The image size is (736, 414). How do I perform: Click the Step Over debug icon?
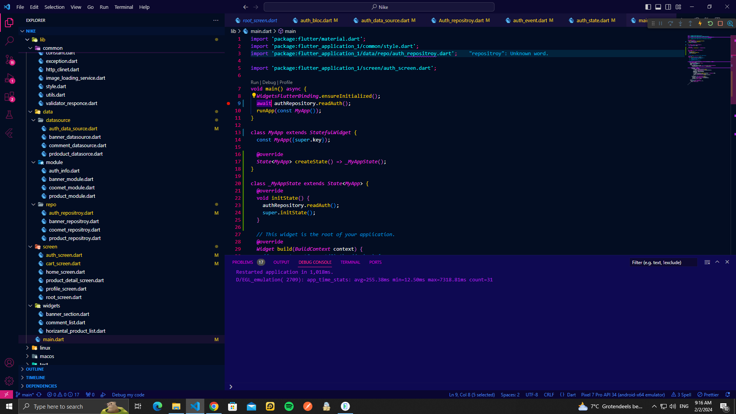tap(670, 23)
